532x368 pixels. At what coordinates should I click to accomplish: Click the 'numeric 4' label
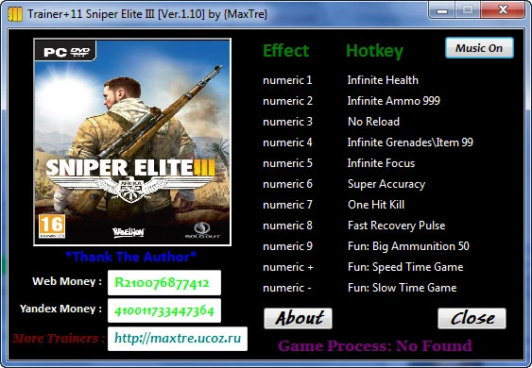pos(287,142)
